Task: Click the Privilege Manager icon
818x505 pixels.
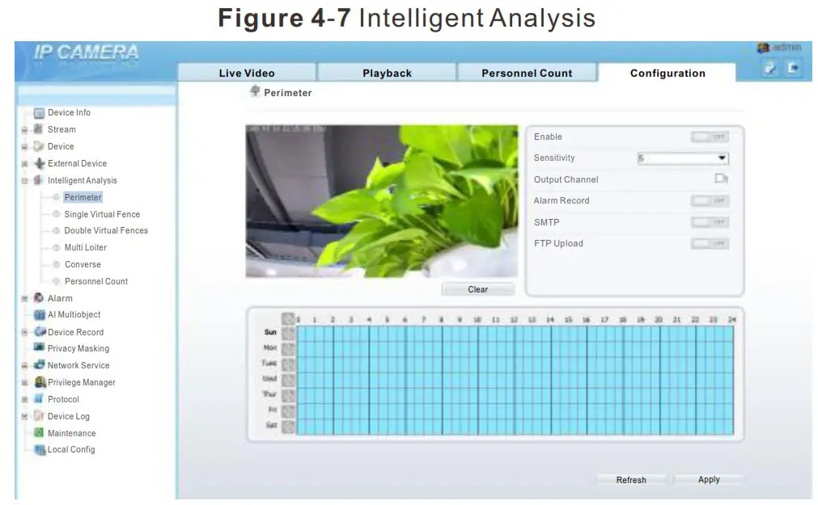Action: 40,382
